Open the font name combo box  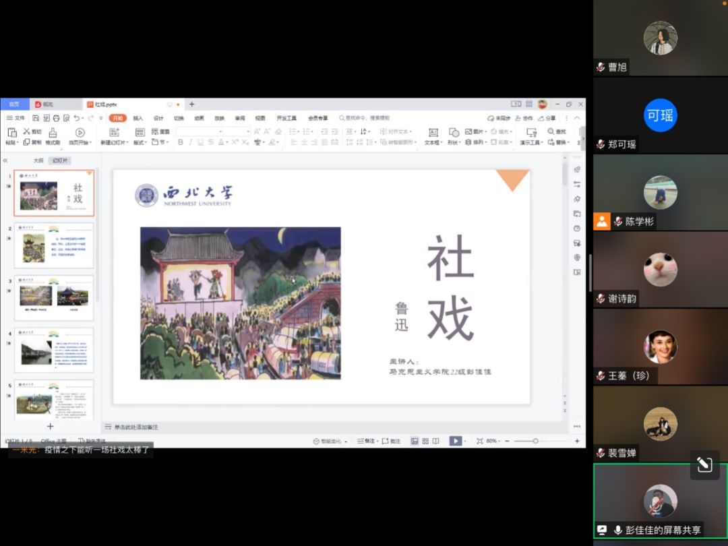pyautogui.click(x=200, y=131)
